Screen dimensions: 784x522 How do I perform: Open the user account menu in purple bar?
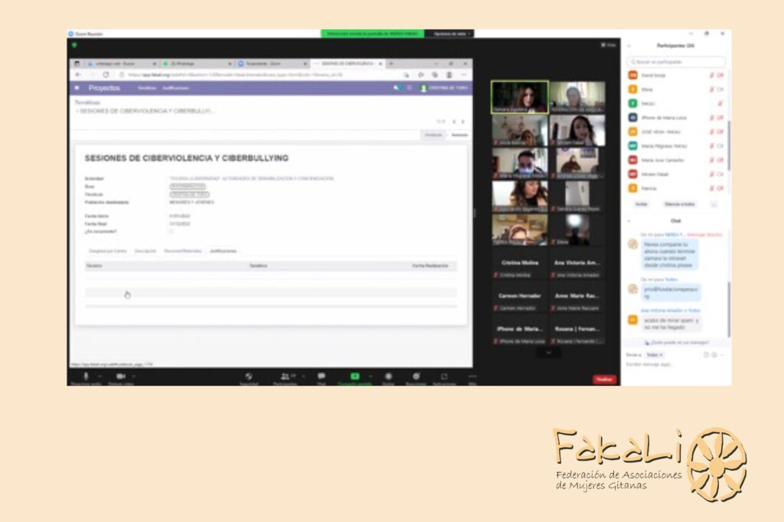click(x=444, y=88)
